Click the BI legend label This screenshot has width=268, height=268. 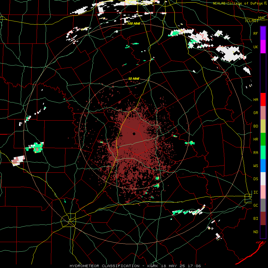coord(256,219)
